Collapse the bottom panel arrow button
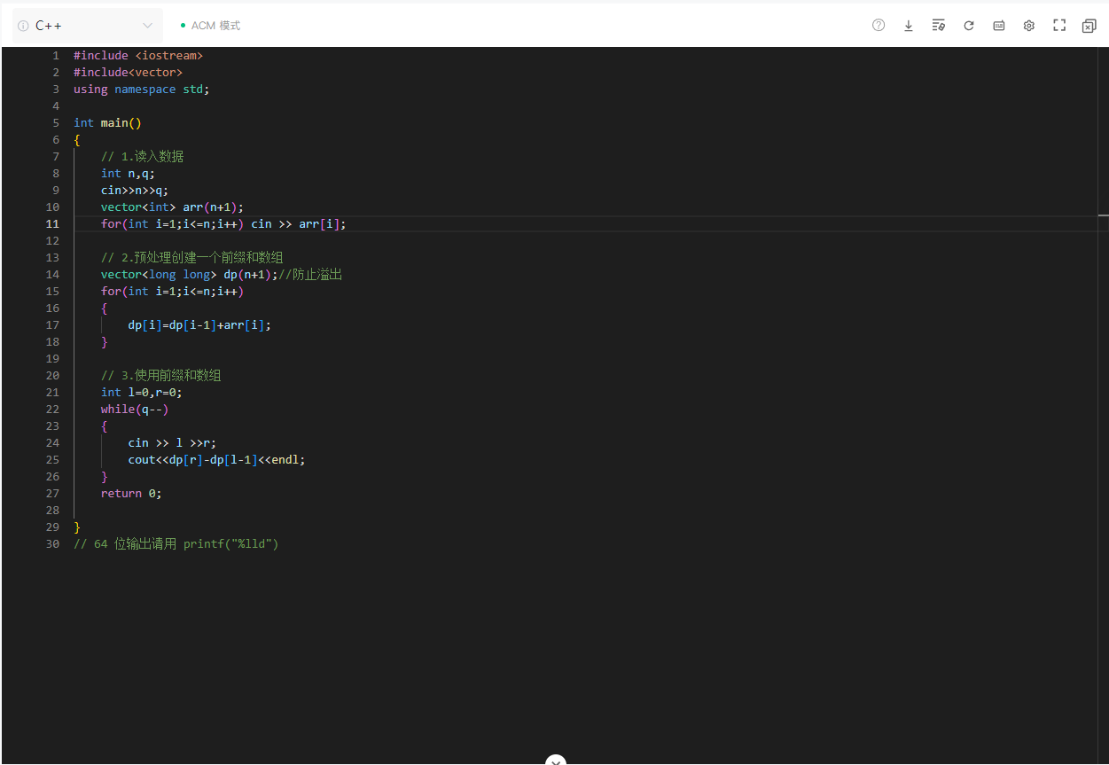 coord(556,760)
